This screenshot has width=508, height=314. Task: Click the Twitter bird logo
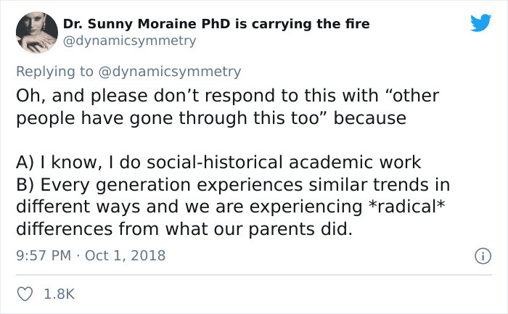(480, 23)
